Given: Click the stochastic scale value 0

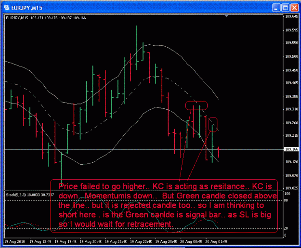Looking at the screenshot, I should (285, 235).
